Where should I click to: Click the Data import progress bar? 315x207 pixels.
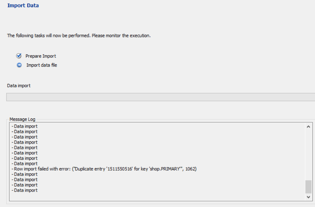(160, 97)
